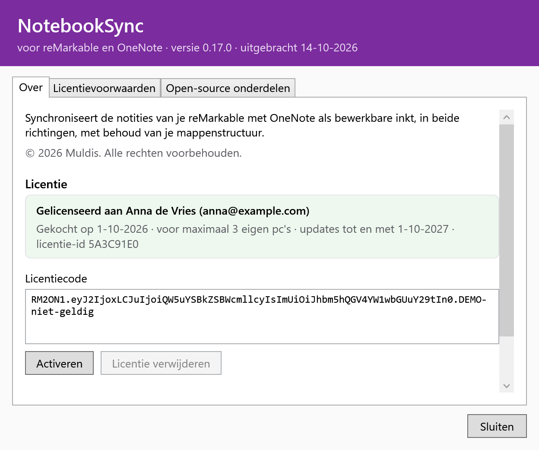The image size is (539, 450).
Task: Click the 'licentie-id 5A3C91E0' text
Action: [x=87, y=244]
